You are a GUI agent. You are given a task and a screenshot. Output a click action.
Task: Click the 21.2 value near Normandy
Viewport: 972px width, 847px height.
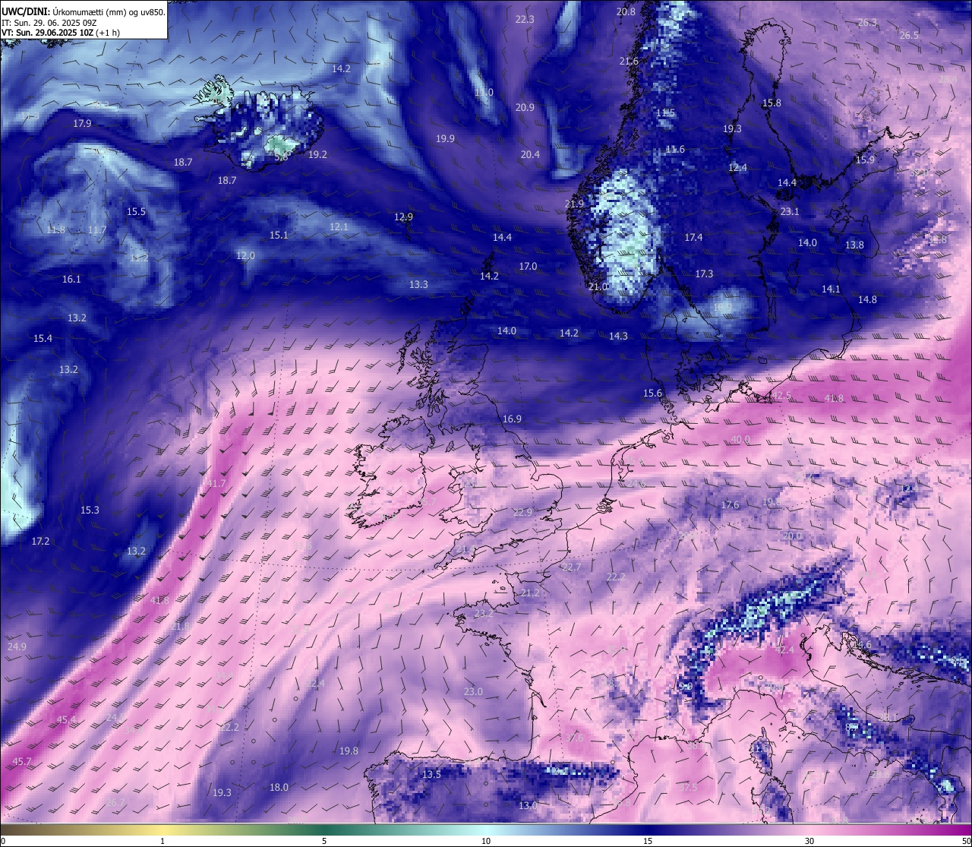[x=530, y=593]
